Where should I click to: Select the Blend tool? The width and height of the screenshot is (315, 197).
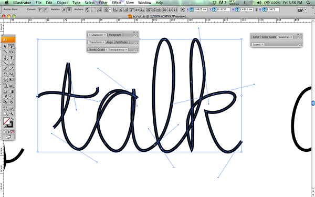pos(12,97)
